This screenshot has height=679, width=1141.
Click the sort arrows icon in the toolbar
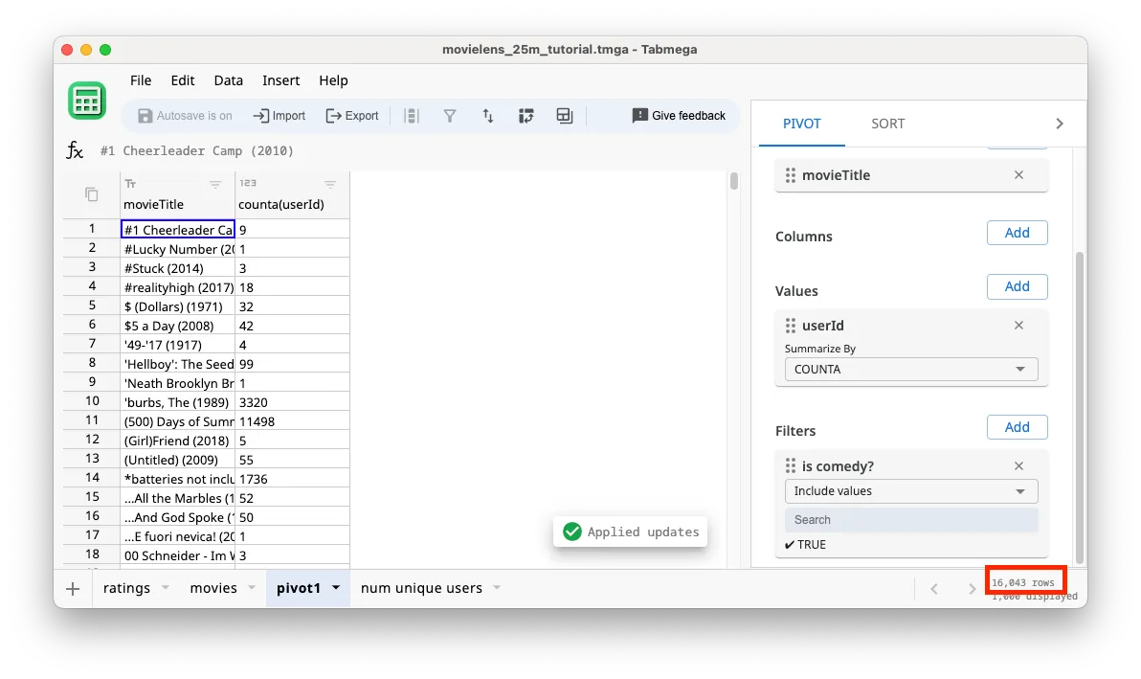488,115
